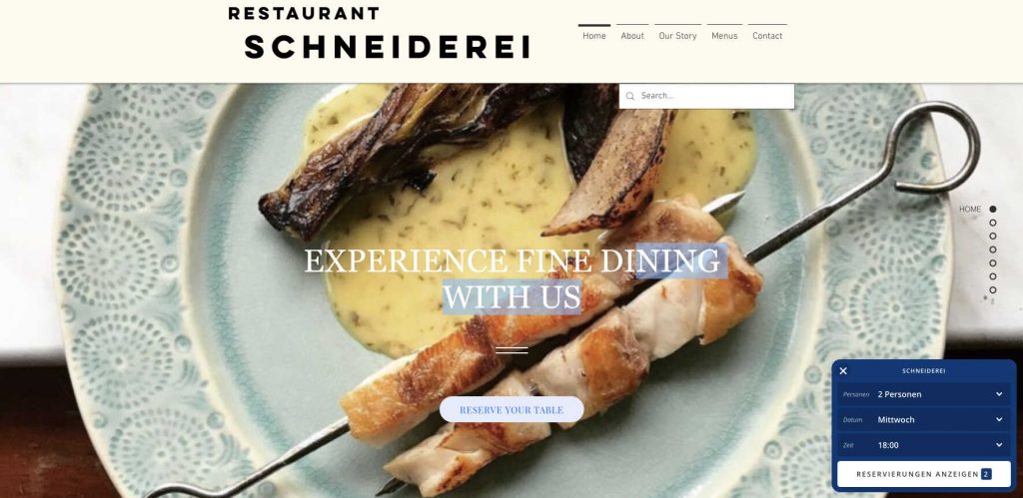Click the Reservierungen Anzeigen button

(924, 474)
